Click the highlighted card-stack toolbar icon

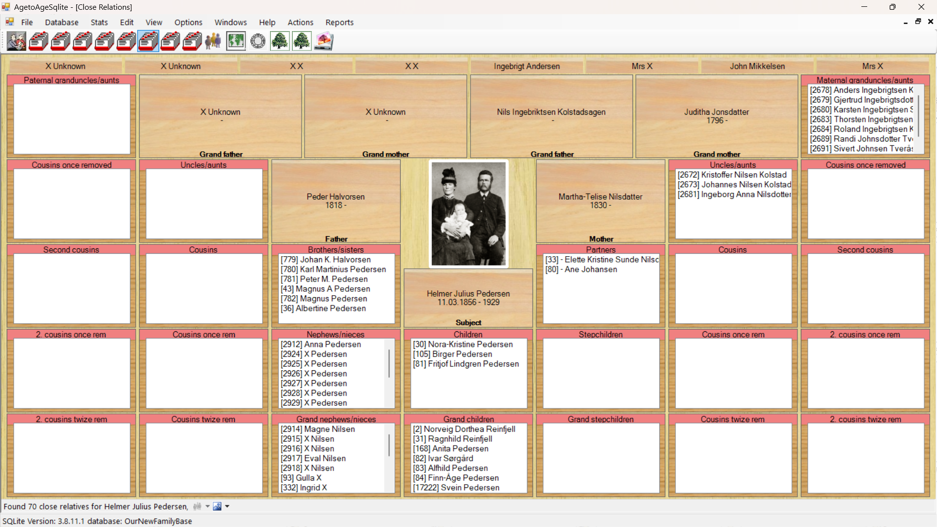(148, 41)
